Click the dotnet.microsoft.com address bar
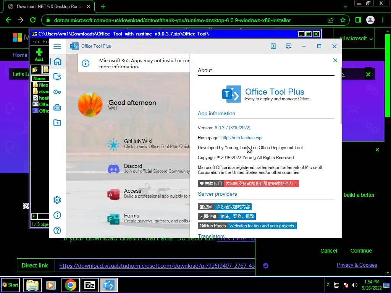Screen dimensions: 391x293 point(172,21)
